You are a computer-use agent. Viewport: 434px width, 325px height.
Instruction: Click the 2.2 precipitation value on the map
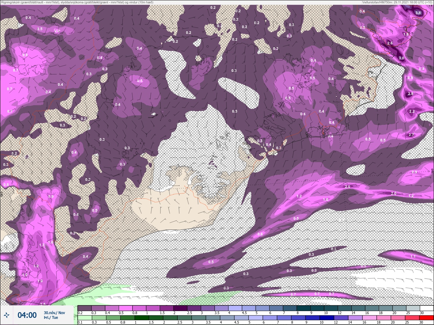click(x=412, y=111)
